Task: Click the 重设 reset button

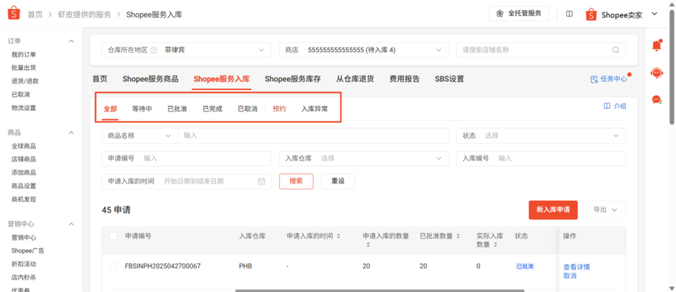Action: (338, 181)
